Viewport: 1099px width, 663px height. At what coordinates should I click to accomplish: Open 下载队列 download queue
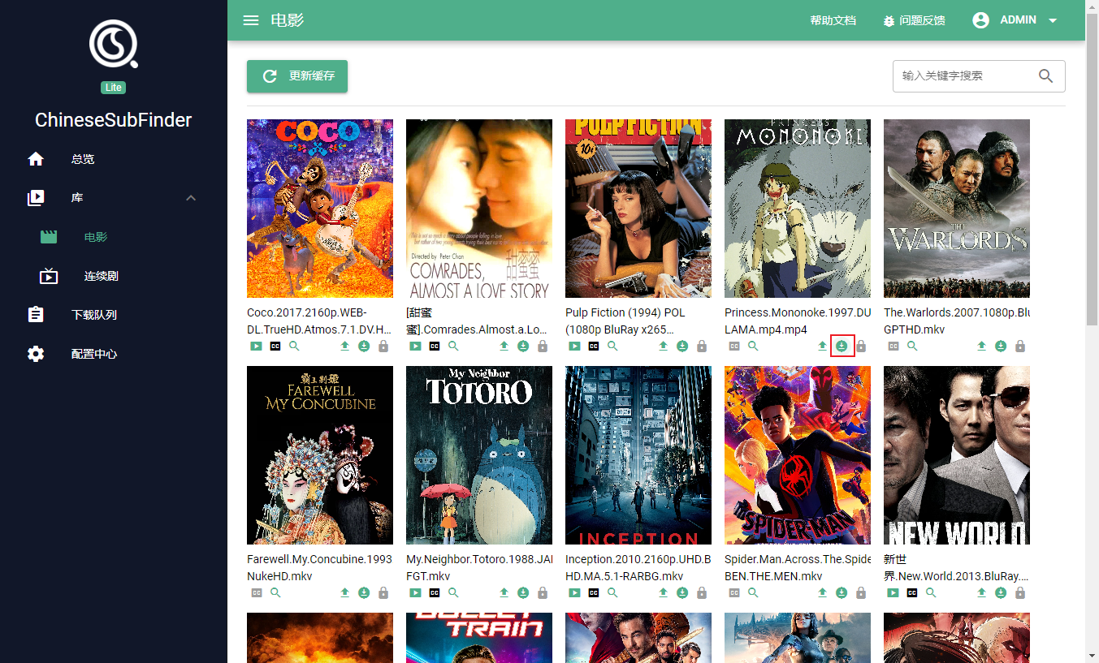coord(114,315)
